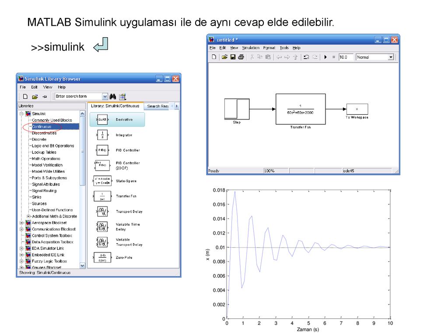Expand the Fuzzy Logic Toolbox node
The width and height of the screenshot is (448, 336).
pos(22,261)
